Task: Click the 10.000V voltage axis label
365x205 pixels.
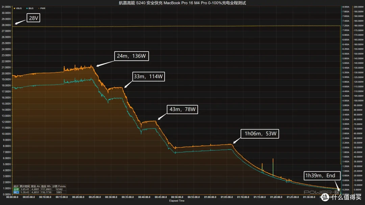Action: coord(6,134)
